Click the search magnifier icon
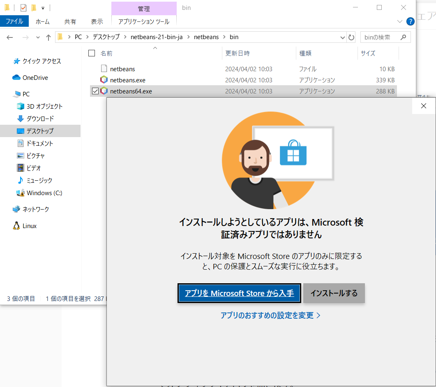Image resolution: width=436 pixels, height=387 pixels. [404, 37]
